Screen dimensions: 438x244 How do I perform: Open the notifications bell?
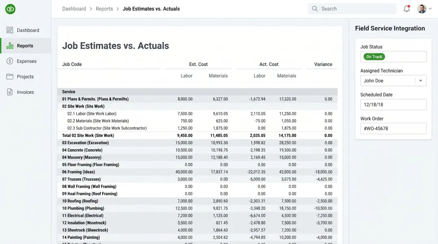pos(406,8)
